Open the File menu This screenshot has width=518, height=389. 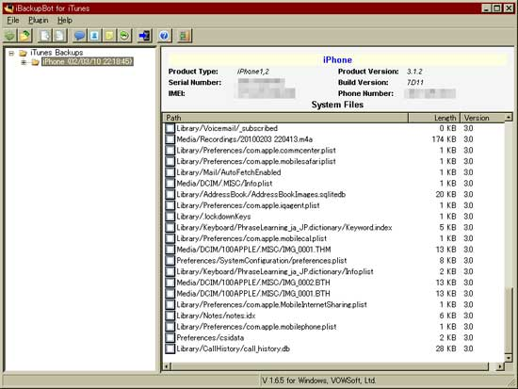(13, 21)
